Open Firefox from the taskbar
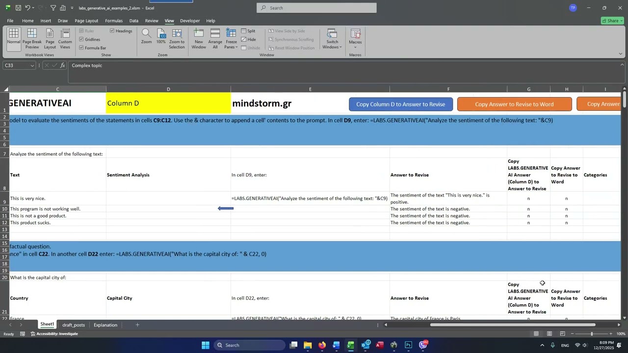628x353 pixels. 322,345
